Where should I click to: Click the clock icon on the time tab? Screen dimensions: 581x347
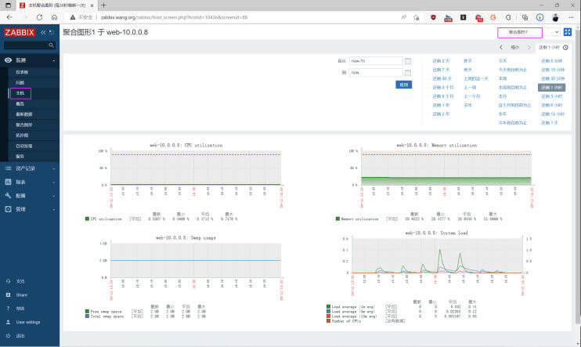click(x=565, y=48)
